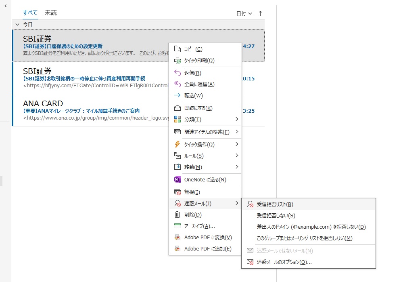Click the Rules icon
This screenshot has height=282, width=401.
click(177, 156)
